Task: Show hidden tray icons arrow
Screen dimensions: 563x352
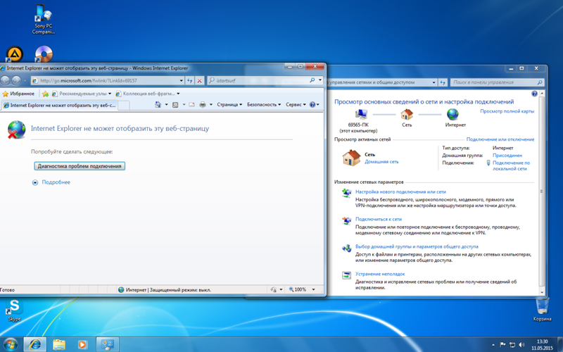Action: click(x=493, y=345)
